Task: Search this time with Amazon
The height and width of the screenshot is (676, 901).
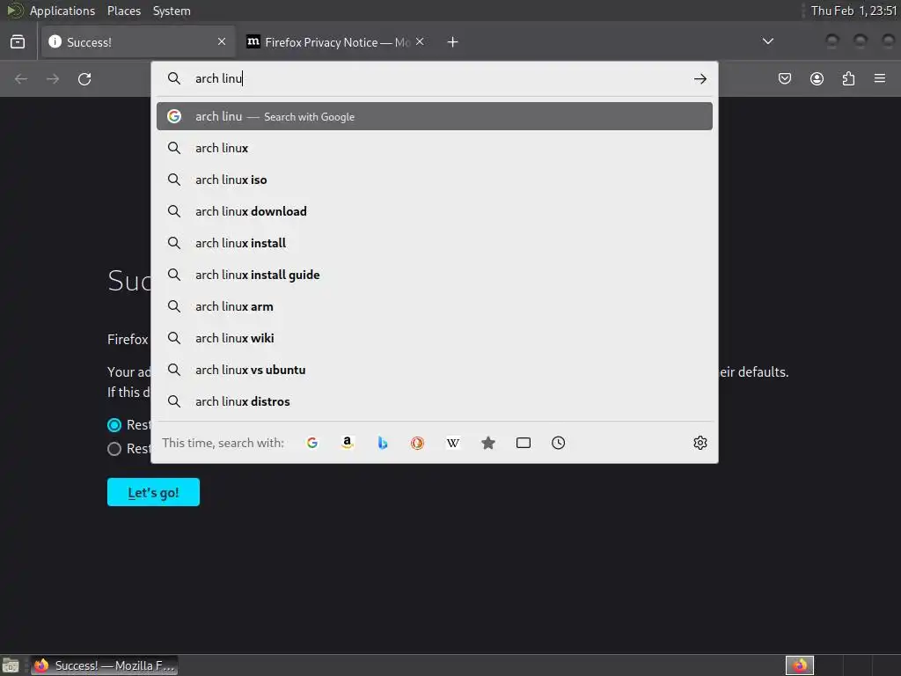Action: pos(347,443)
